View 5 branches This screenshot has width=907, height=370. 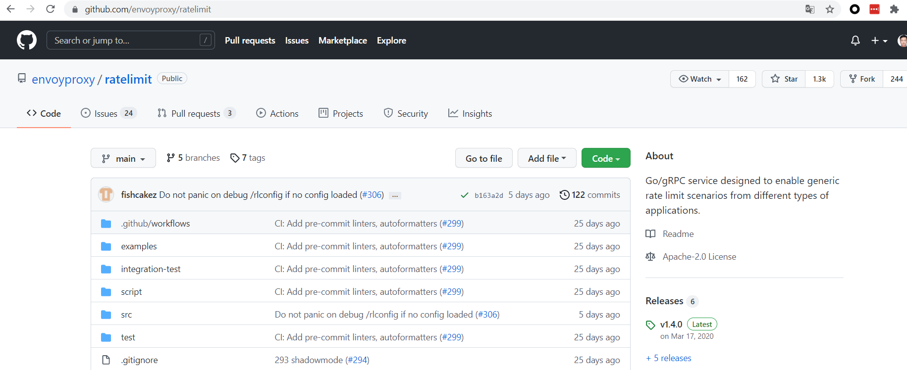pos(193,158)
